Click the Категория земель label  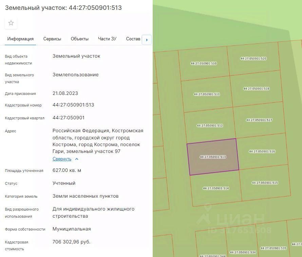tap(21, 197)
